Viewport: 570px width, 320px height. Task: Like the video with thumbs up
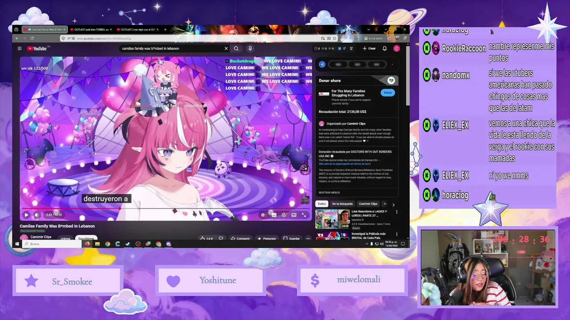207,239
